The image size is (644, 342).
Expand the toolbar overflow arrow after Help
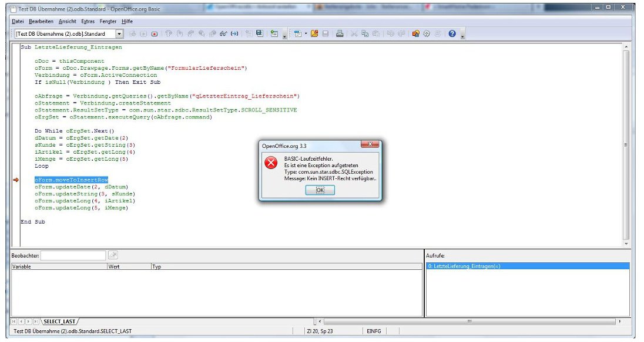coord(463,35)
